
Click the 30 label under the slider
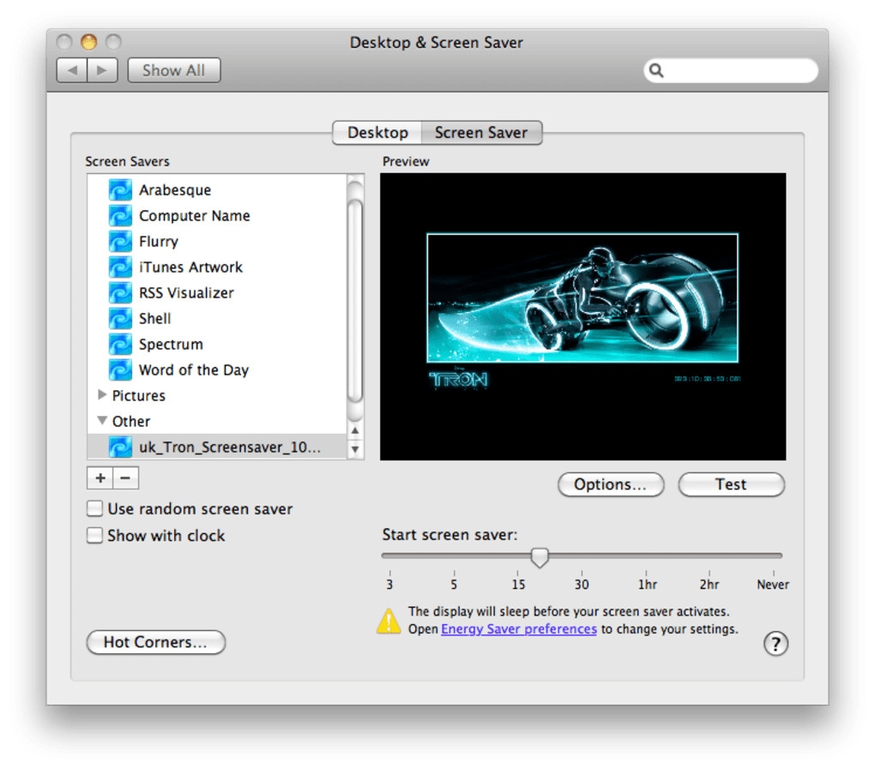[582, 585]
